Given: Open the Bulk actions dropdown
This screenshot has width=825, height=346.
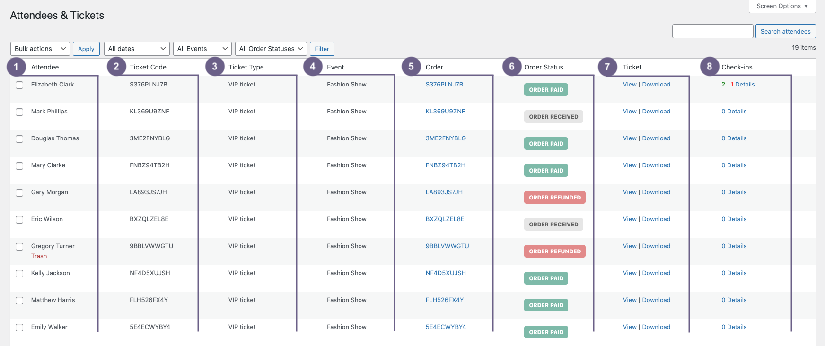Looking at the screenshot, I should pyautogui.click(x=40, y=49).
